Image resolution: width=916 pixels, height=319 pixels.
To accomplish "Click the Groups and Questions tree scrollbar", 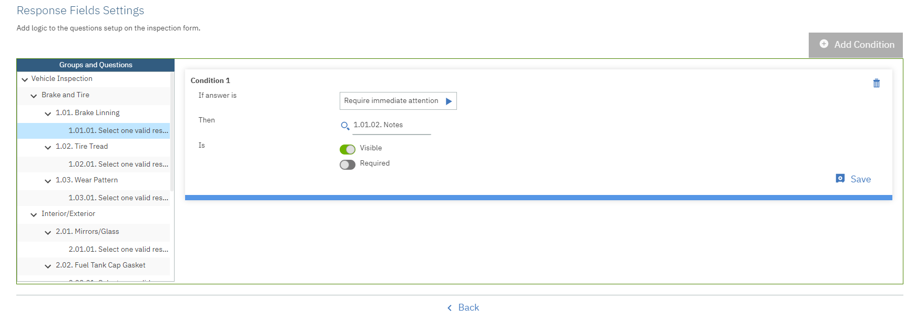I will tap(172, 131).
